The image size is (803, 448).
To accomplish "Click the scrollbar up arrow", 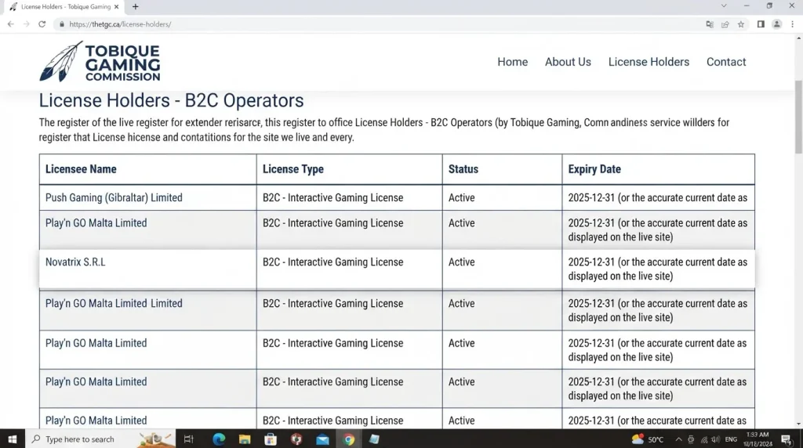I will click(798, 38).
